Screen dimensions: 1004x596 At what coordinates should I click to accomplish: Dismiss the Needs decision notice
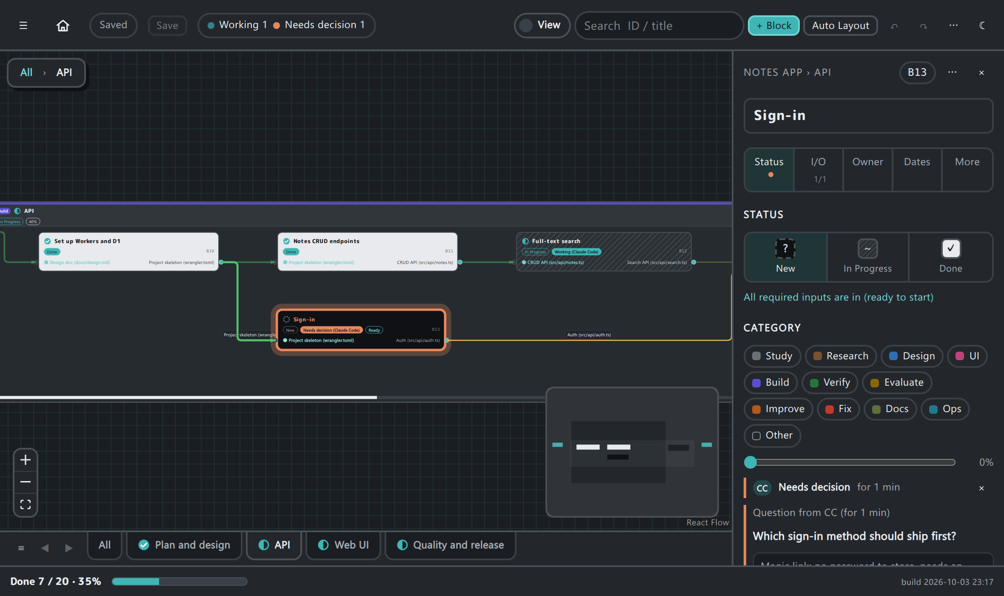click(x=981, y=488)
